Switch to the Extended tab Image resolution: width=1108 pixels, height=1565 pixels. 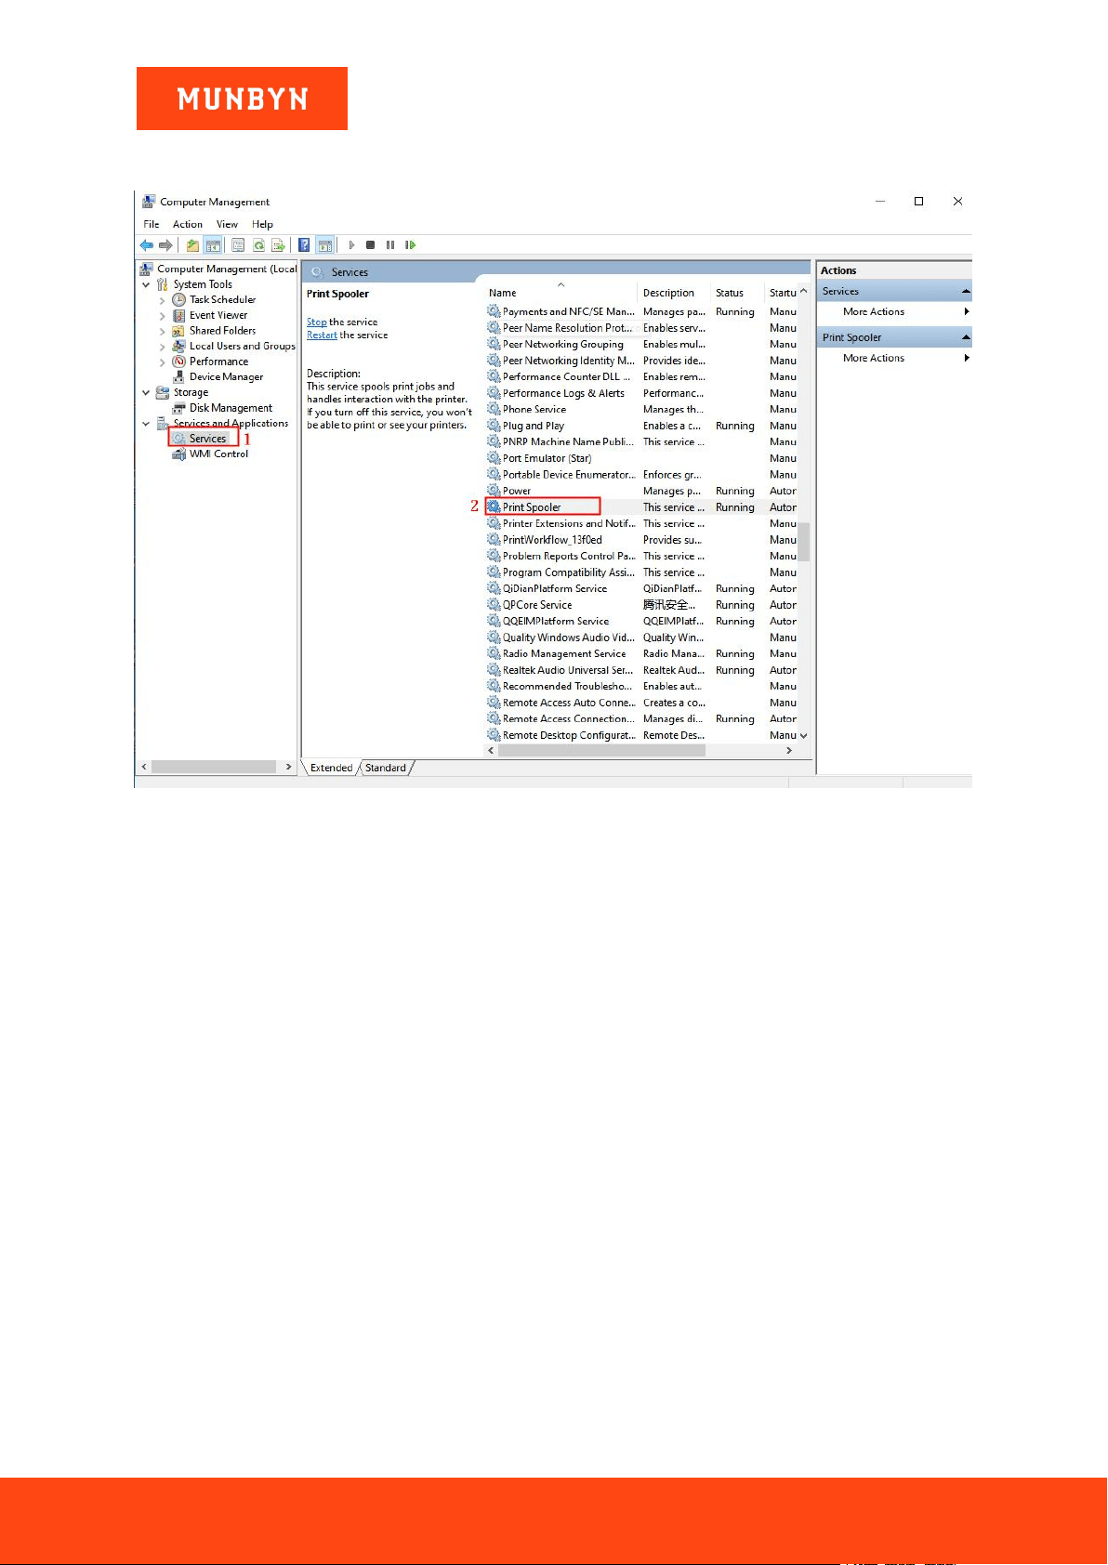(x=331, y=768)
